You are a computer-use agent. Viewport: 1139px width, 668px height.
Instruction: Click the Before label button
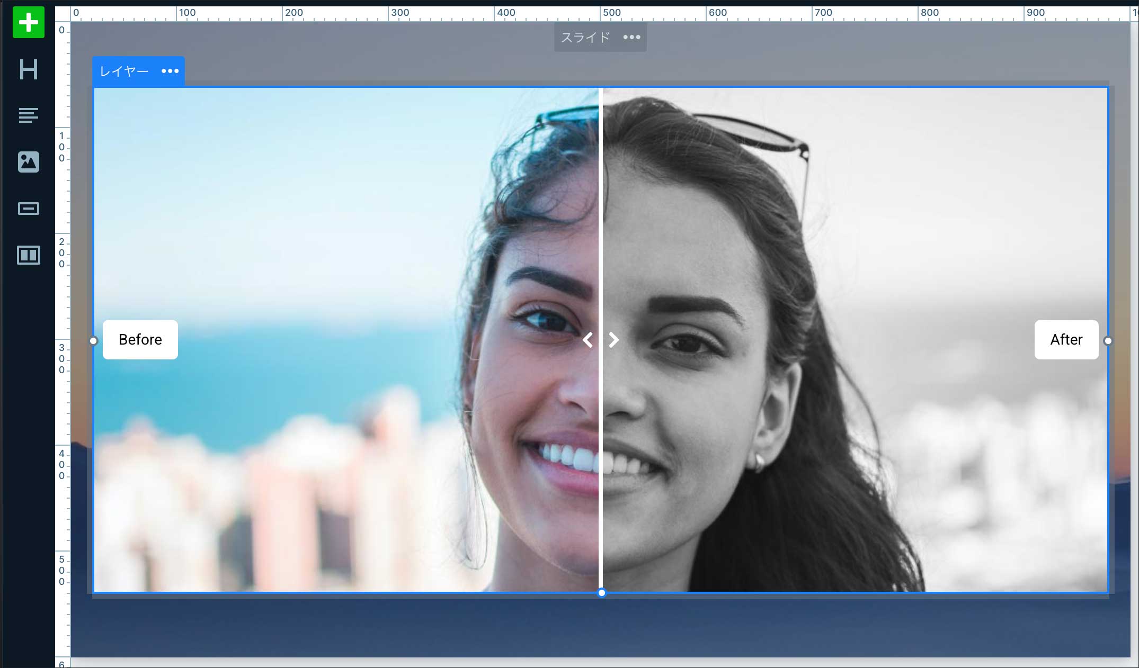140,340
